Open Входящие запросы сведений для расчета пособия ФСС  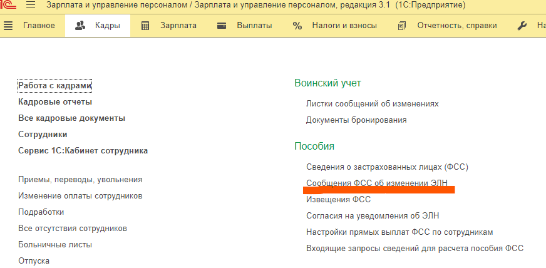(x=415, y=248)
